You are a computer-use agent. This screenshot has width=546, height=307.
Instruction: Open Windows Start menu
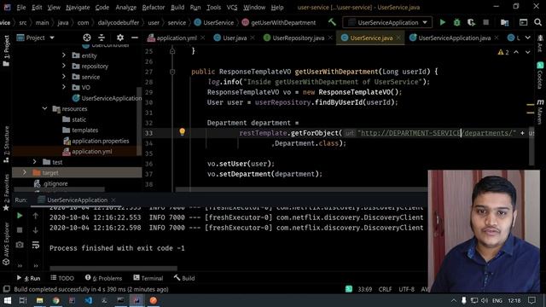(x=7, y=300)
